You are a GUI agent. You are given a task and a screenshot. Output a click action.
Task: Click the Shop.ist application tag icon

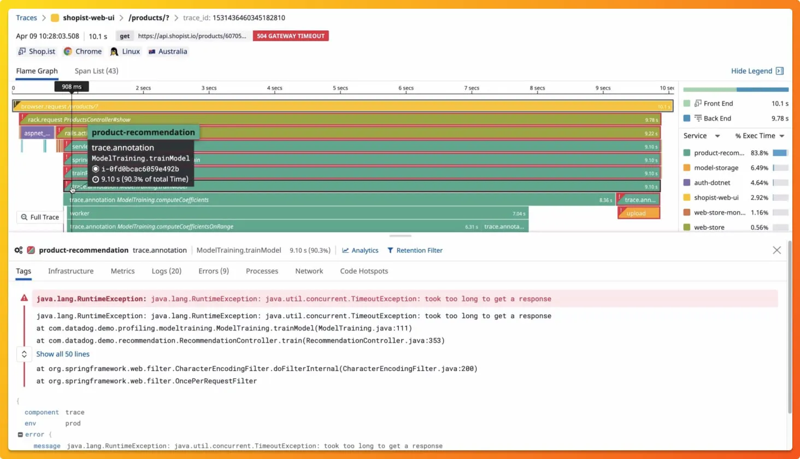pos(22,51)
